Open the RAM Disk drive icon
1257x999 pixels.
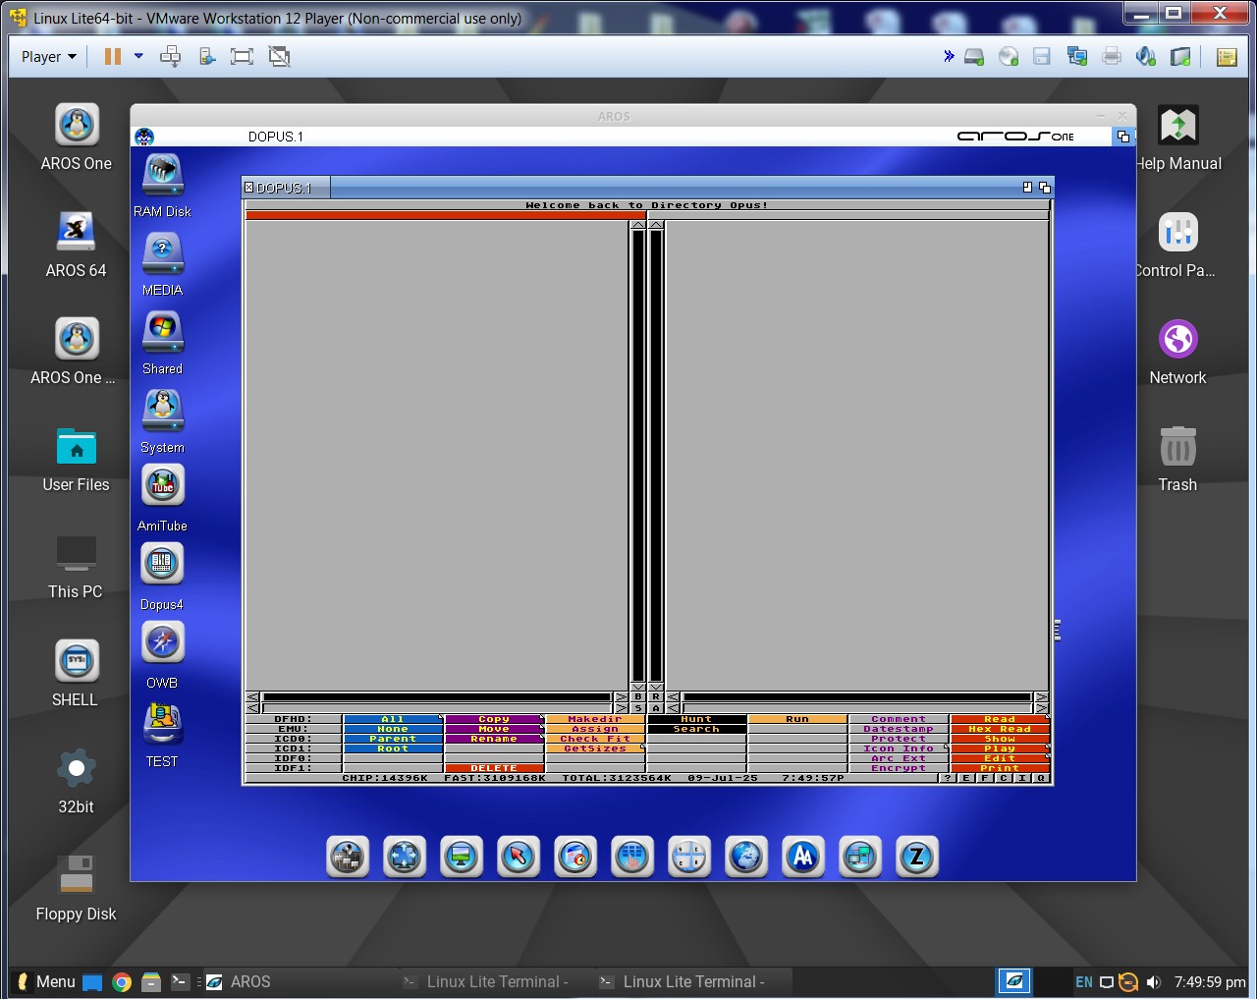(x=162, y=175)
